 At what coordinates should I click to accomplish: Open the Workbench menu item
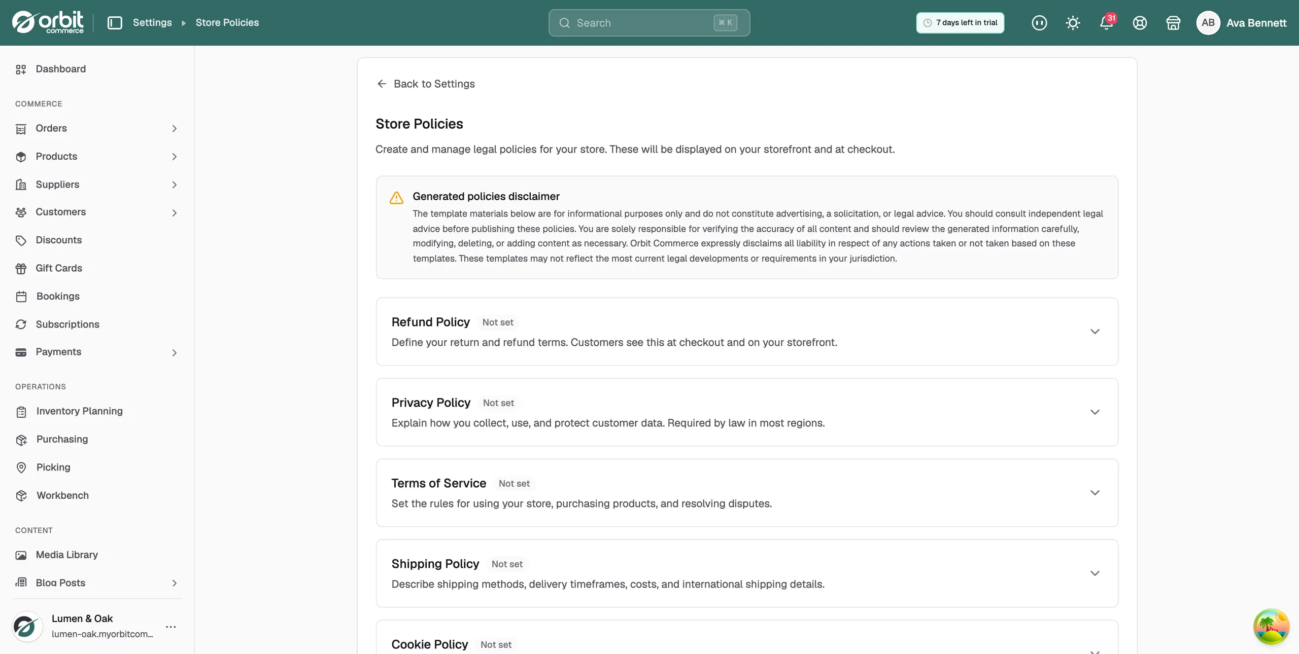96,495
